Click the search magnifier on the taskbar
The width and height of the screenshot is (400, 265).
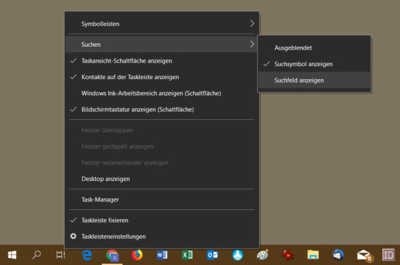[x=37, y=255]
